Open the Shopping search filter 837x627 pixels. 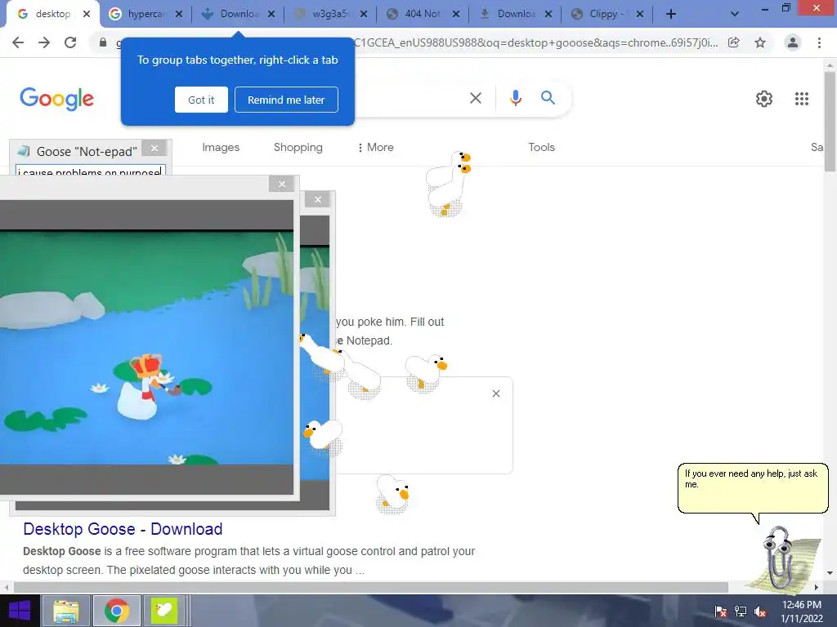pyautogui.click(x=298, y=147)
